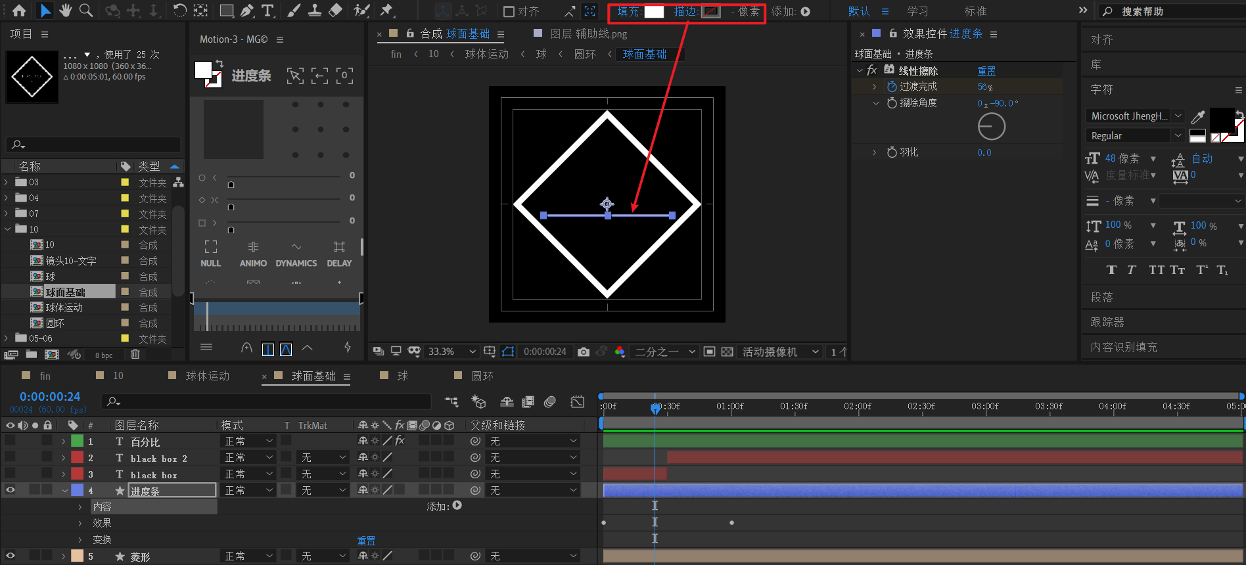
Task: Select the Puppet Pin tool
Action: 386,11
